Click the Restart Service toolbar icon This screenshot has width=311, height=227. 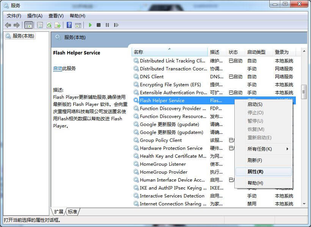coord(116,25)
